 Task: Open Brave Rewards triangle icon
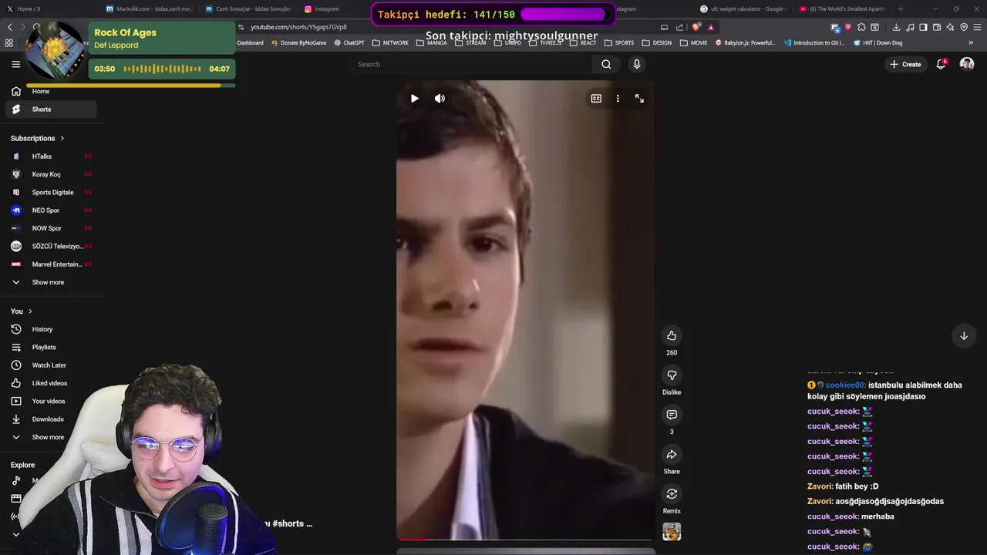click(711, 27)
